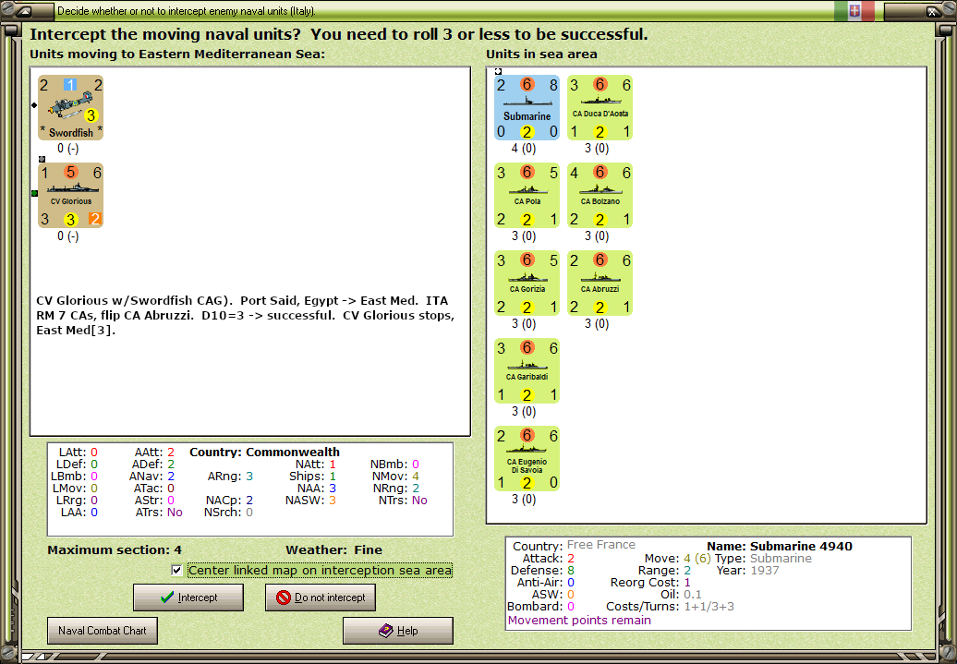The width and height of the screenshot is (957, 664).
Task: Toggle Center linked map on interception checkbox
Action: pyautogui.click(x=177, y=571)
